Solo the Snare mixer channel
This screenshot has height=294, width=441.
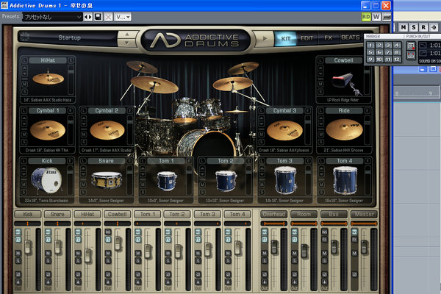[x=48, y=260]
